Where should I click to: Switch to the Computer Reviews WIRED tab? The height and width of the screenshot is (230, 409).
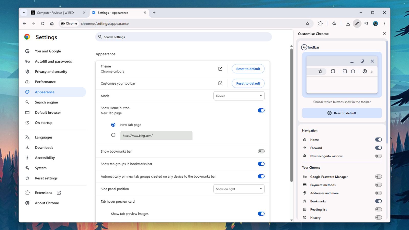click(x=55, y=13)
